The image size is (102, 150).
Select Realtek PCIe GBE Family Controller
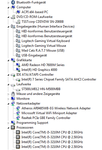pyautogui.click(x=46, y=118)
